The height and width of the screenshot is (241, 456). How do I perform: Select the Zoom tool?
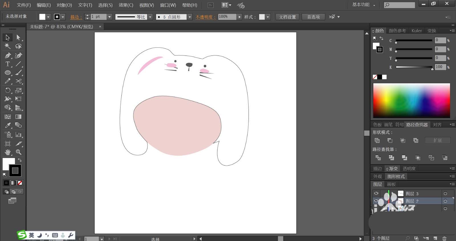pos(19,152)
